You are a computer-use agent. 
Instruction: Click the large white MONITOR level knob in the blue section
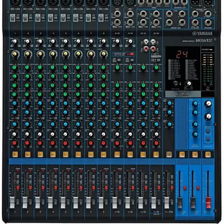[208, 104]
